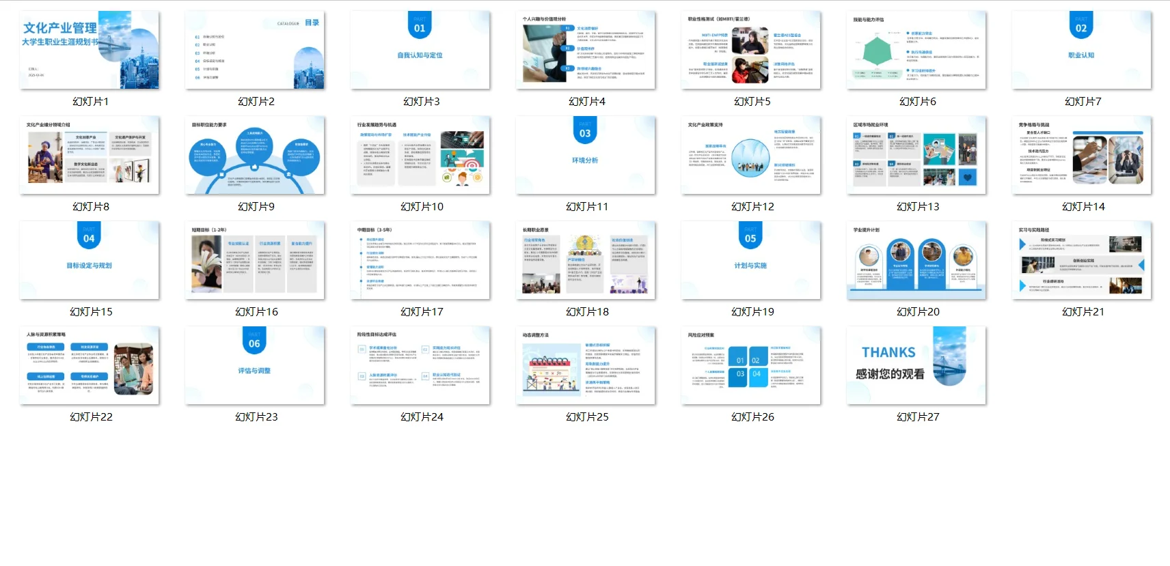Select the 文化产业细分领域介绍 slide thumbnail

click(90, 155)
